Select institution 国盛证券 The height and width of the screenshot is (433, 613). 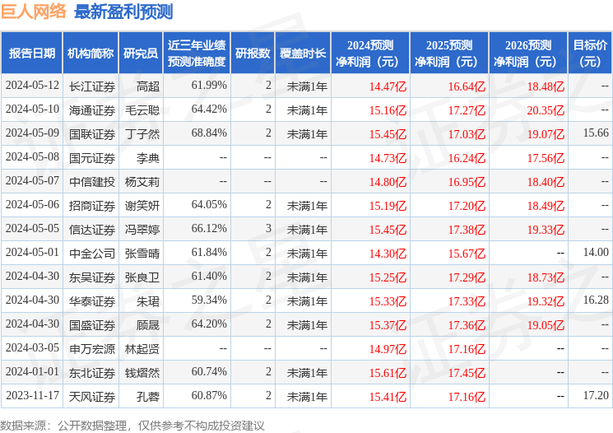coord(92,325)
